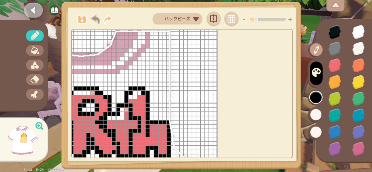Image resolution: width=372 pixels, height=172 pixels.
Task: Select the eraser tool
Action: pyautogui.click(x=35, y=80)
